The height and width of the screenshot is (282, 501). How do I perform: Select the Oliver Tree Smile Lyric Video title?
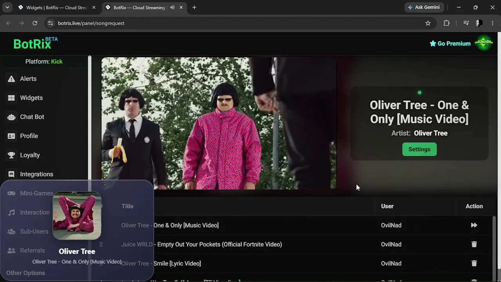[161, 264]
